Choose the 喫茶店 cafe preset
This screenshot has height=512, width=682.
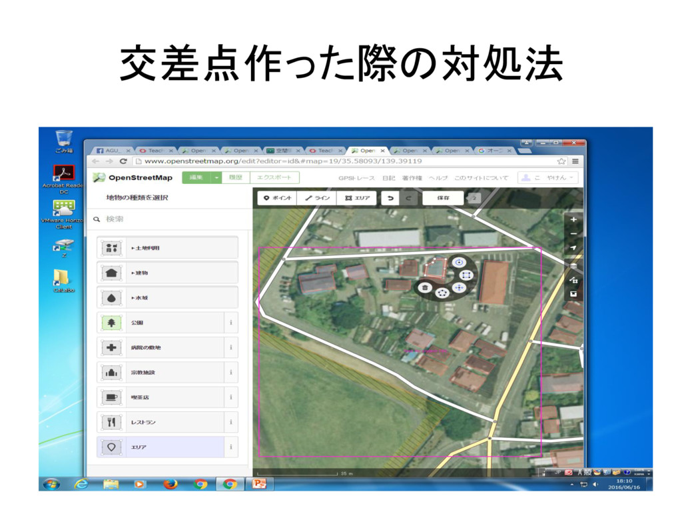[x=161, y=397]
